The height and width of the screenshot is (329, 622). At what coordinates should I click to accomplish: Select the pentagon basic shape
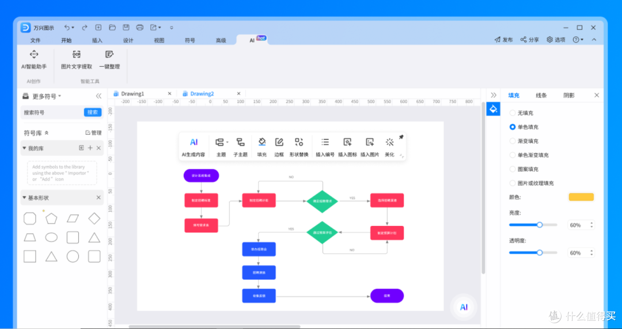click(x=51, y=219)
